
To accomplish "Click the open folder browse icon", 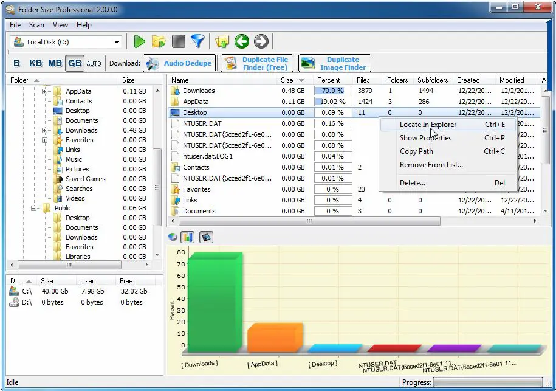I will click(x=159, y=41).
